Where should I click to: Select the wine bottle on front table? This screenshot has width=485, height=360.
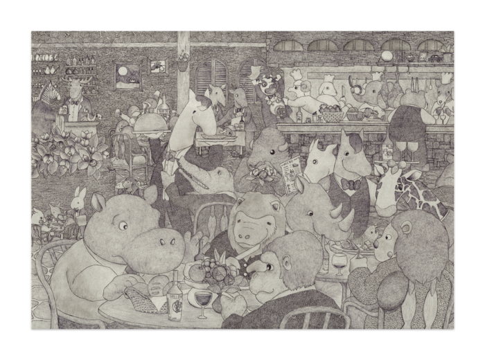pyautogui.click(x=175, y=296)
